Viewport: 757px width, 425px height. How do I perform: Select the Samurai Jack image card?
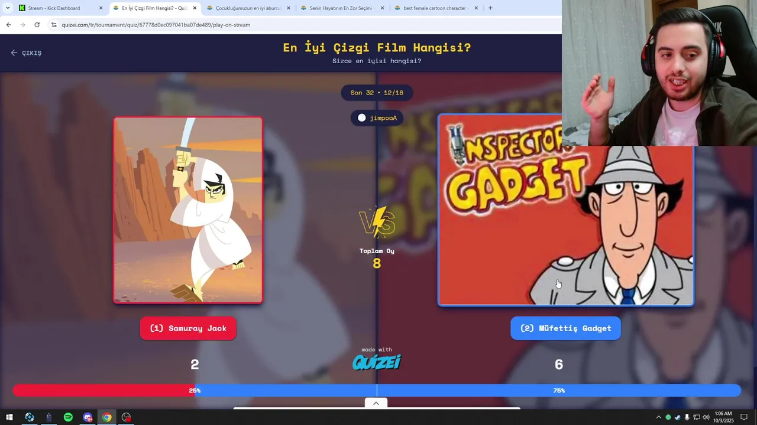[188, 210]
